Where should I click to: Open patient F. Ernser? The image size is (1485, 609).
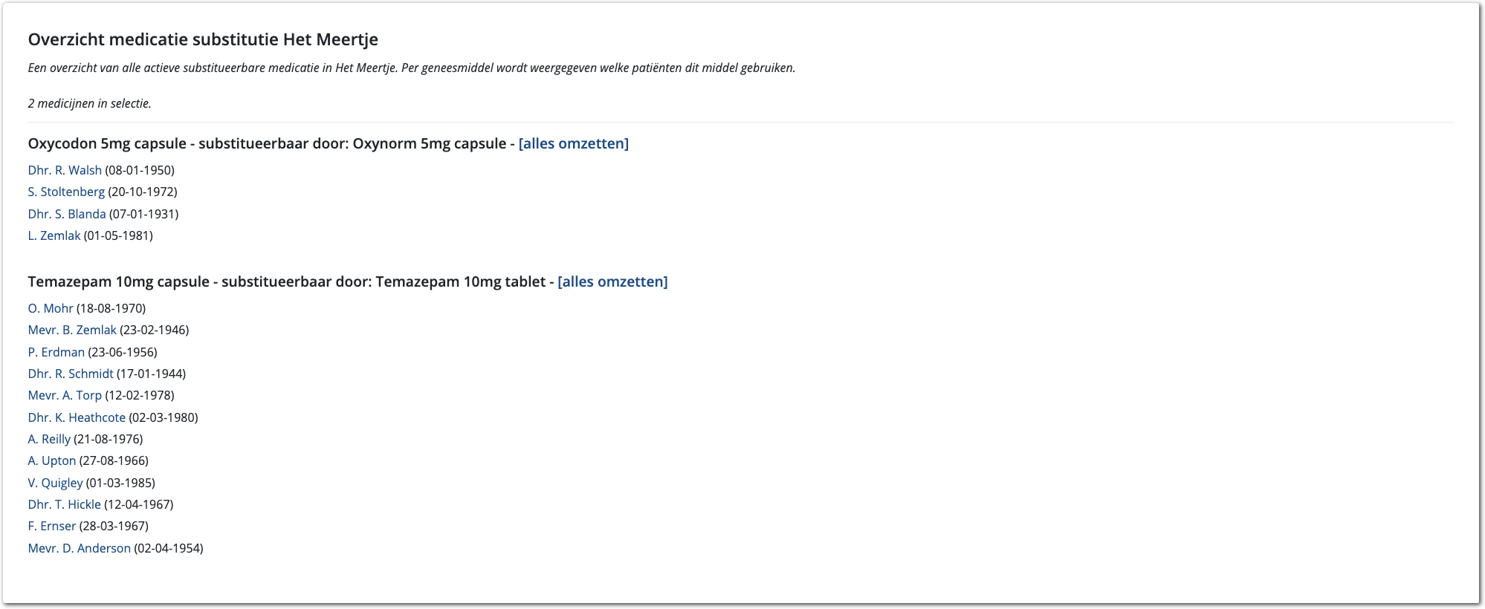pyautogui.click(x=52, y=526)
